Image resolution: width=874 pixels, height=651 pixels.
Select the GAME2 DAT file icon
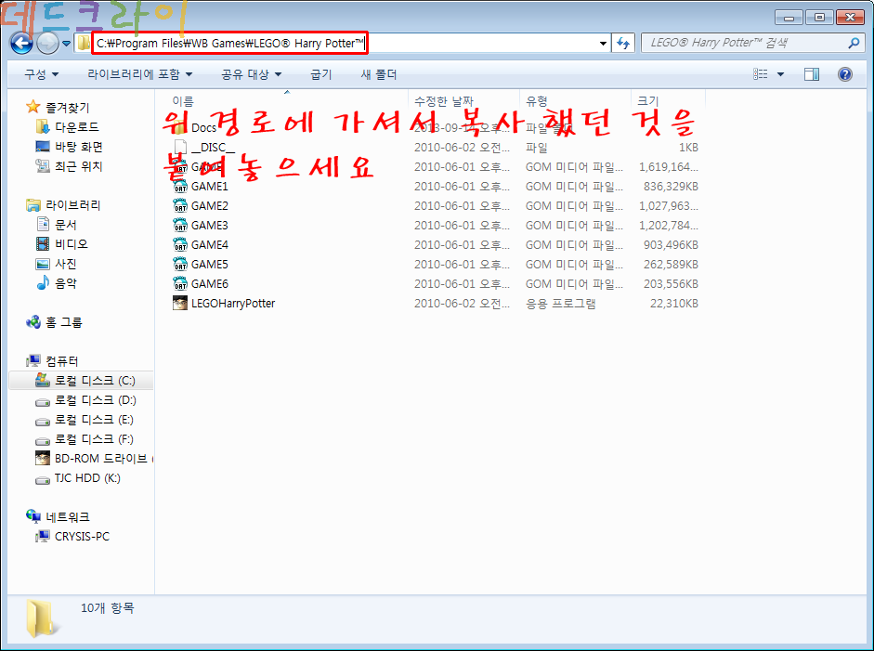180,205
